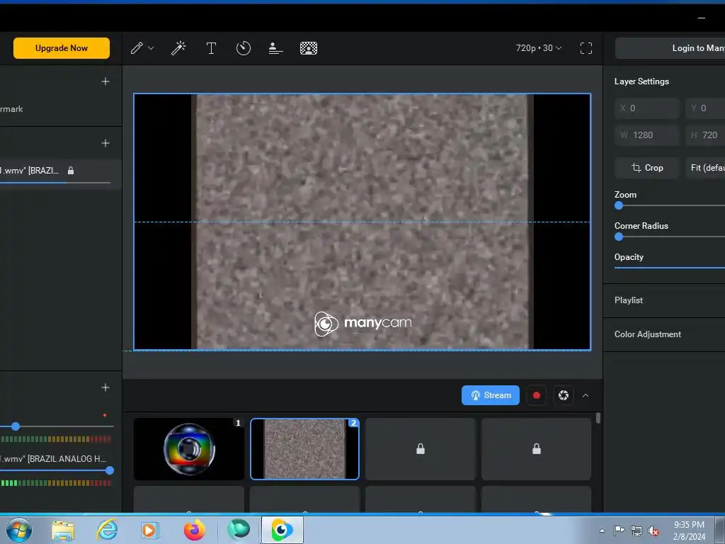Click the Zoom slider handle
The height and width of the screenshot is (544, 725).
(619, 205)
